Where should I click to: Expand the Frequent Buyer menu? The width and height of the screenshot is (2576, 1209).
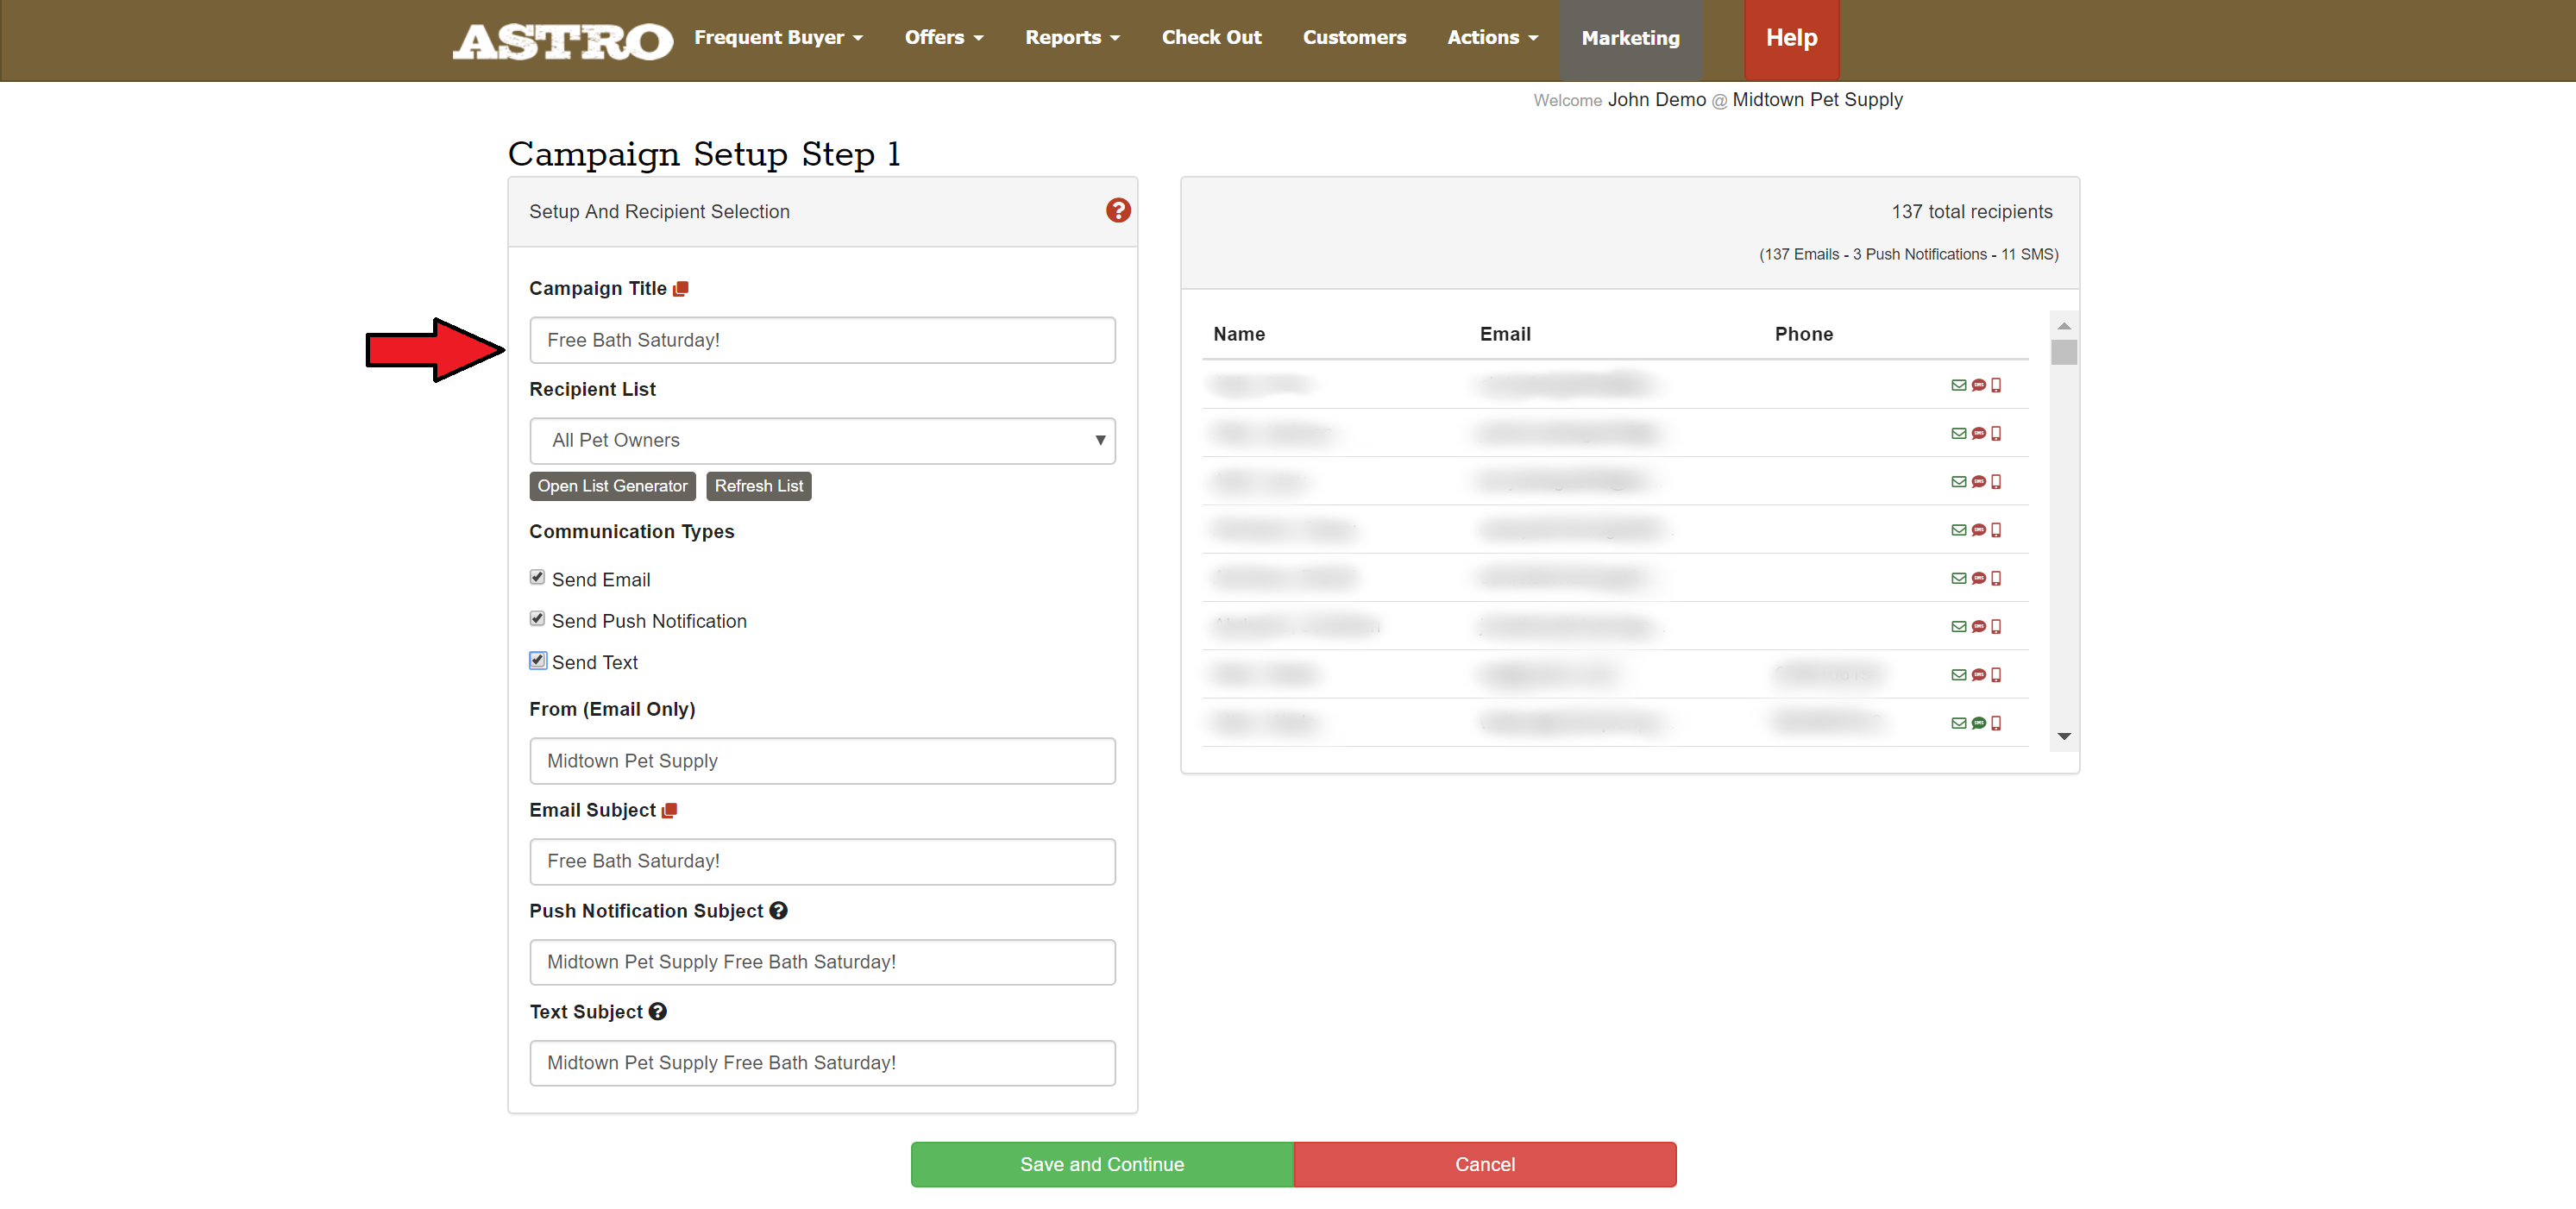click(x=777, y=37)
